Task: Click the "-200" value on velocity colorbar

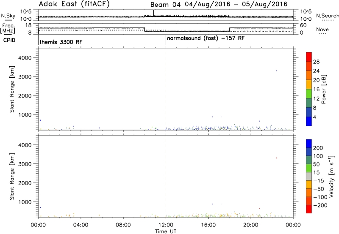Action: (x=320, y=206)
